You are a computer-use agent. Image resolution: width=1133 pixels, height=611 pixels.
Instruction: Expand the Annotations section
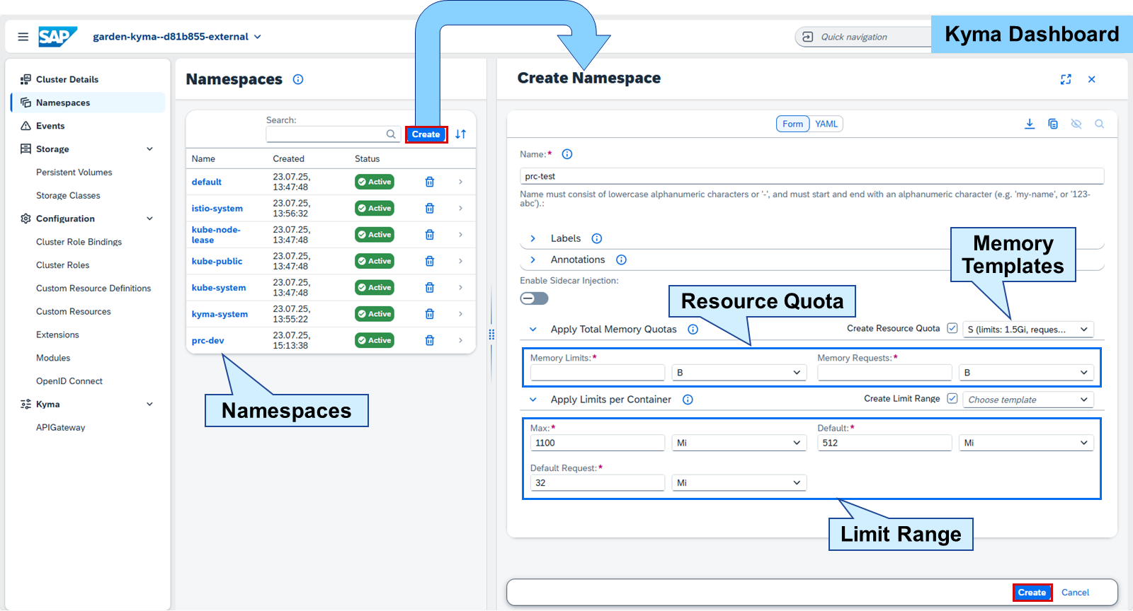533,260
